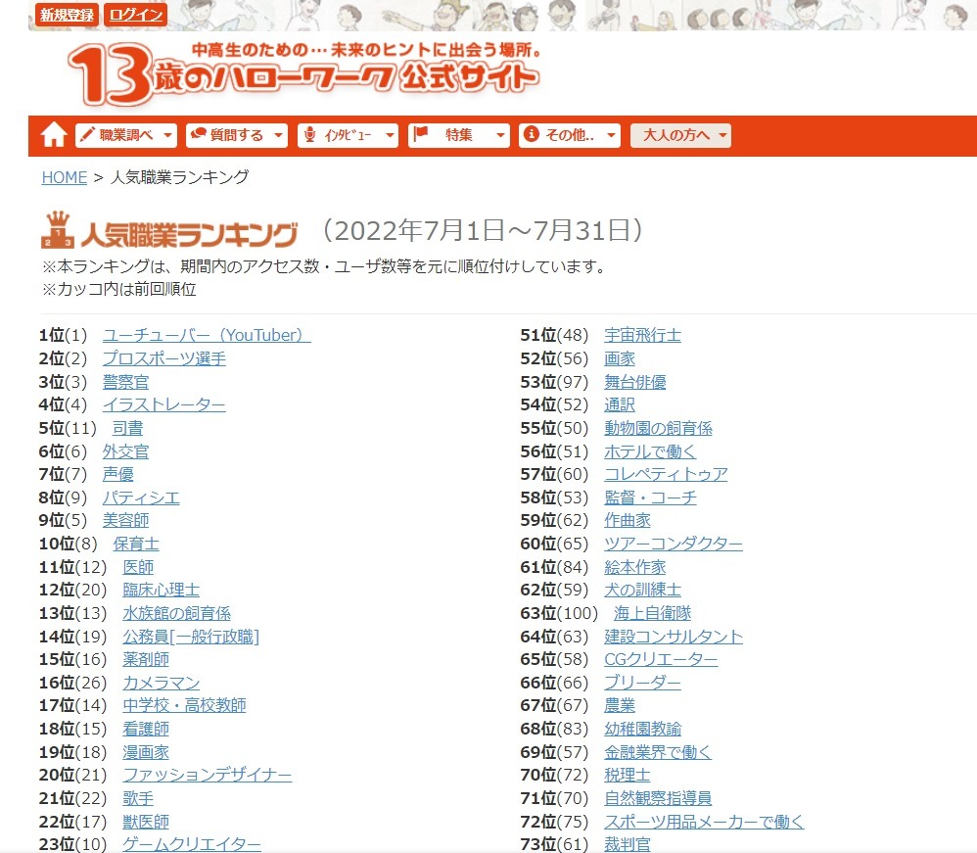Screen dimensions: 977x853
Task: Open the 美容師 job link
Action: (126, 521)
